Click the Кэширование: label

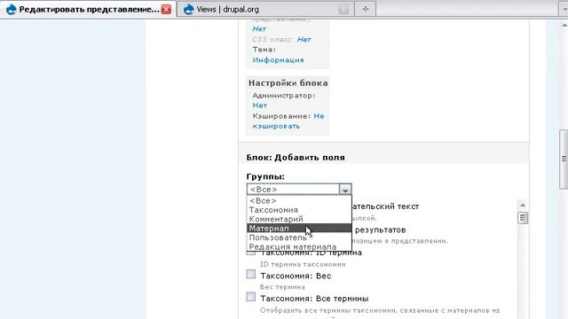pyautogui.click(x=281, y=116)
